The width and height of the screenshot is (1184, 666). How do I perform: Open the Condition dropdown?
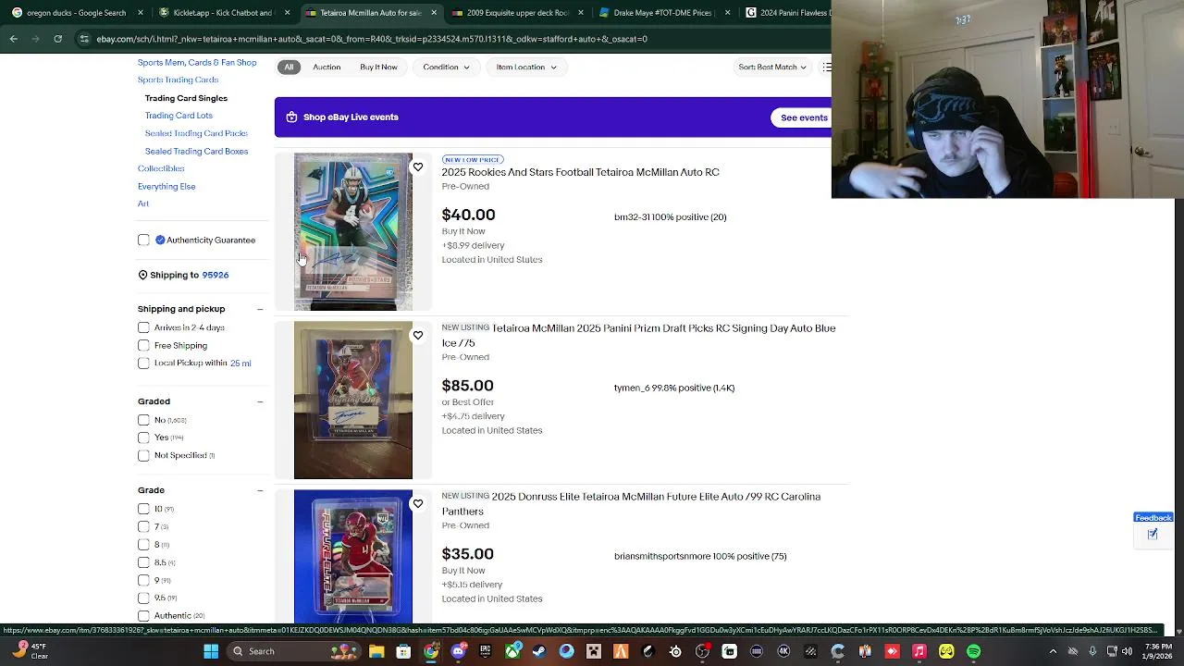point(446,68)
